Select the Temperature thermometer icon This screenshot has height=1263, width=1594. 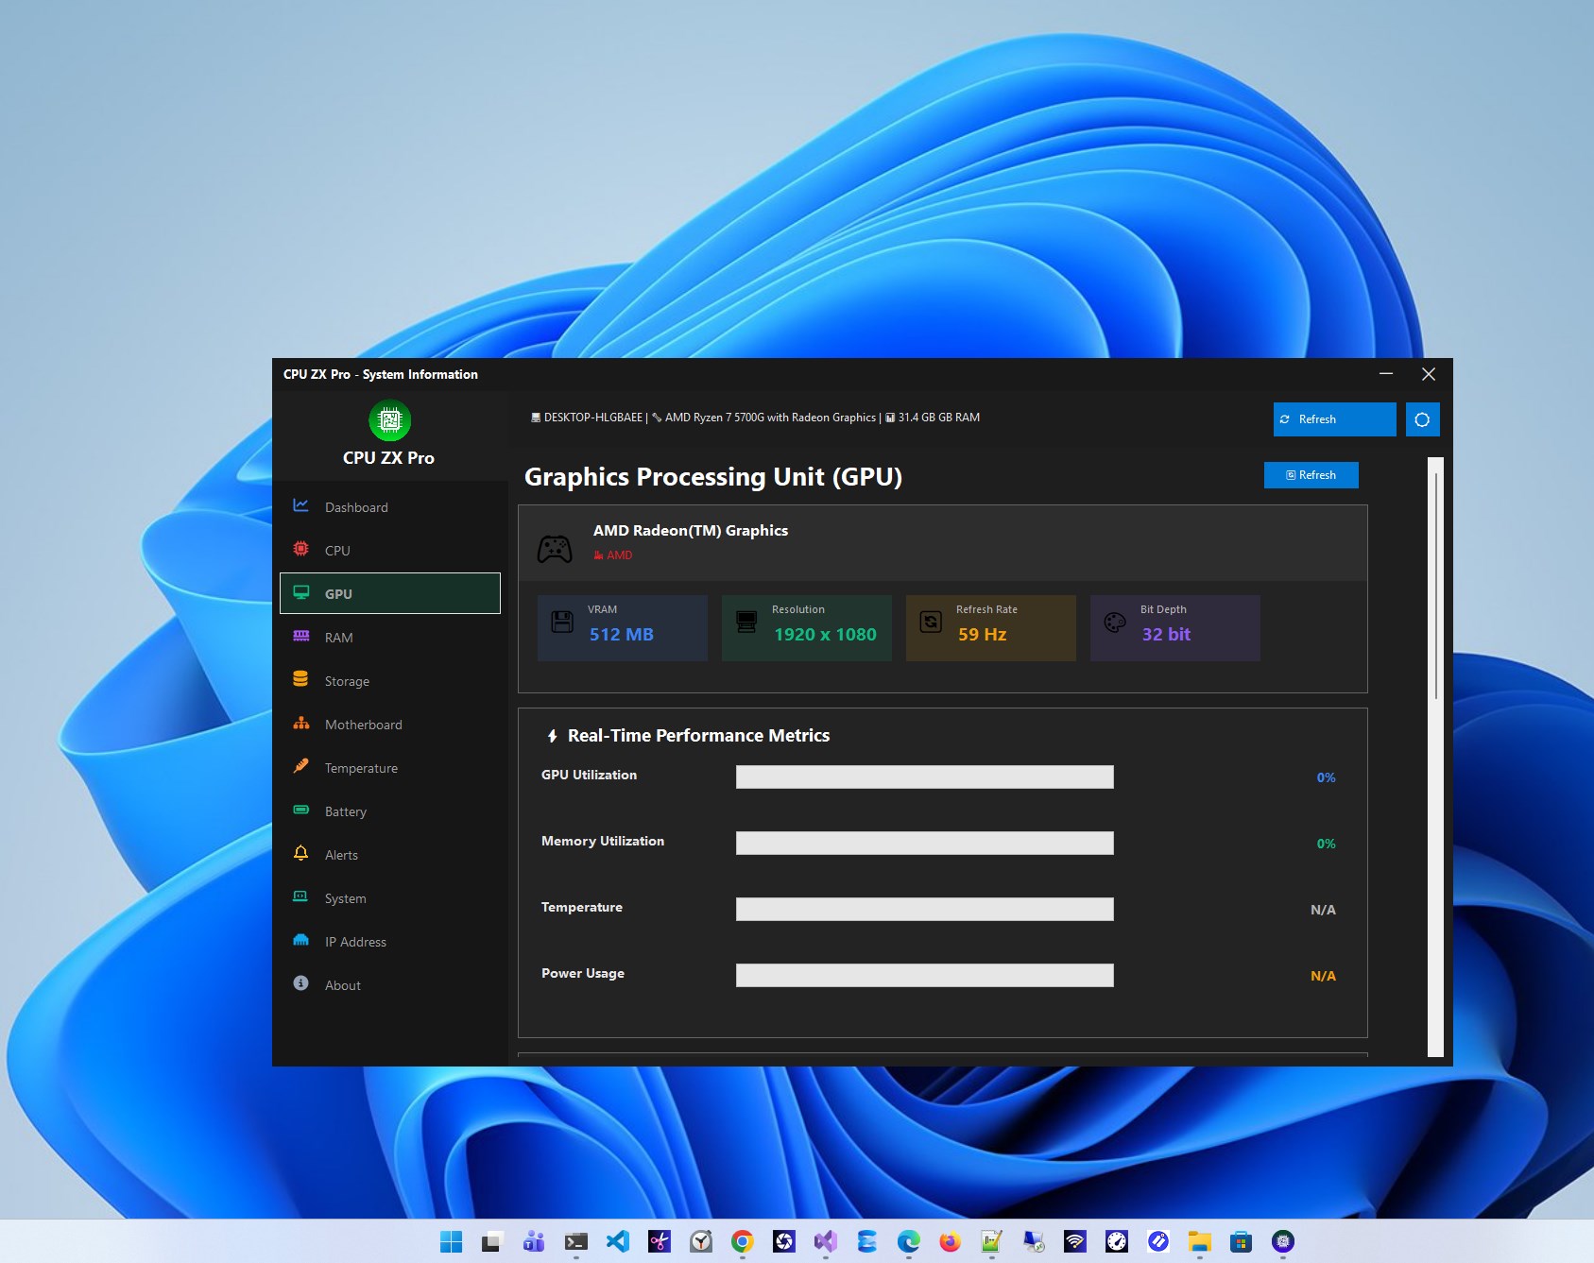point(300,766)
